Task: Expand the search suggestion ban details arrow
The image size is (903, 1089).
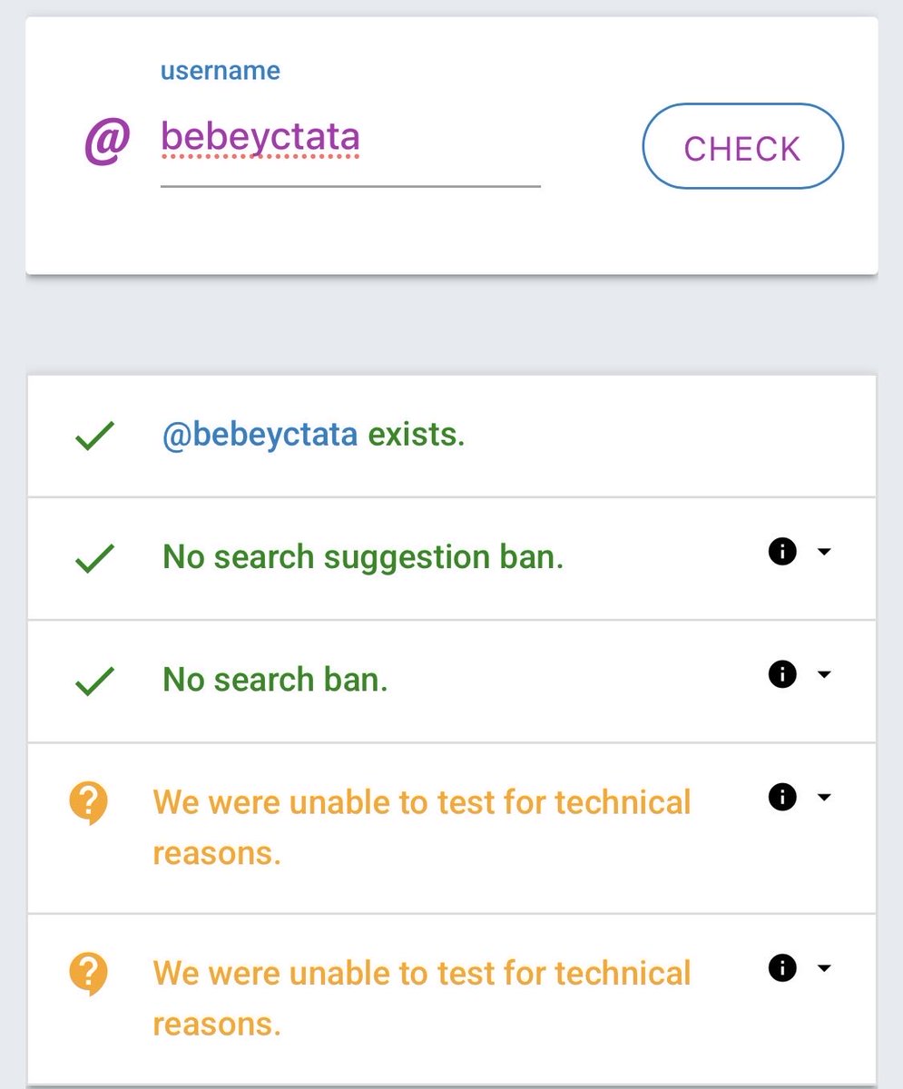Action: [x=824, y=552]
